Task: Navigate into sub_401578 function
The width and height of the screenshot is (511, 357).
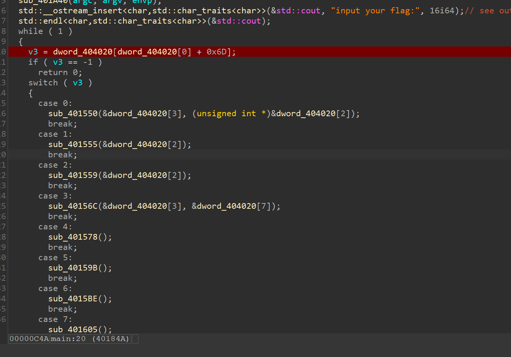Action: (x=73, y=237)
